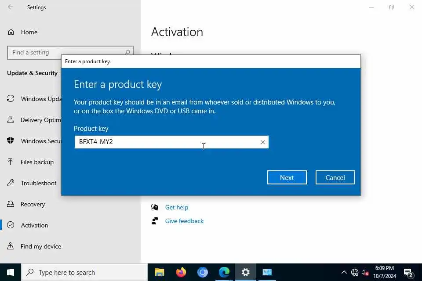Screen dimensions: 422x281
Task: Open Files backup page
Action: (x=37, y=162)
